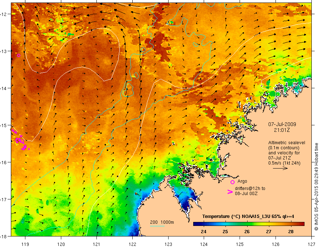Click the 0.5m/s velocity scale arrow
The width and height of the screenshot is (319, 247).
point(280,168)
